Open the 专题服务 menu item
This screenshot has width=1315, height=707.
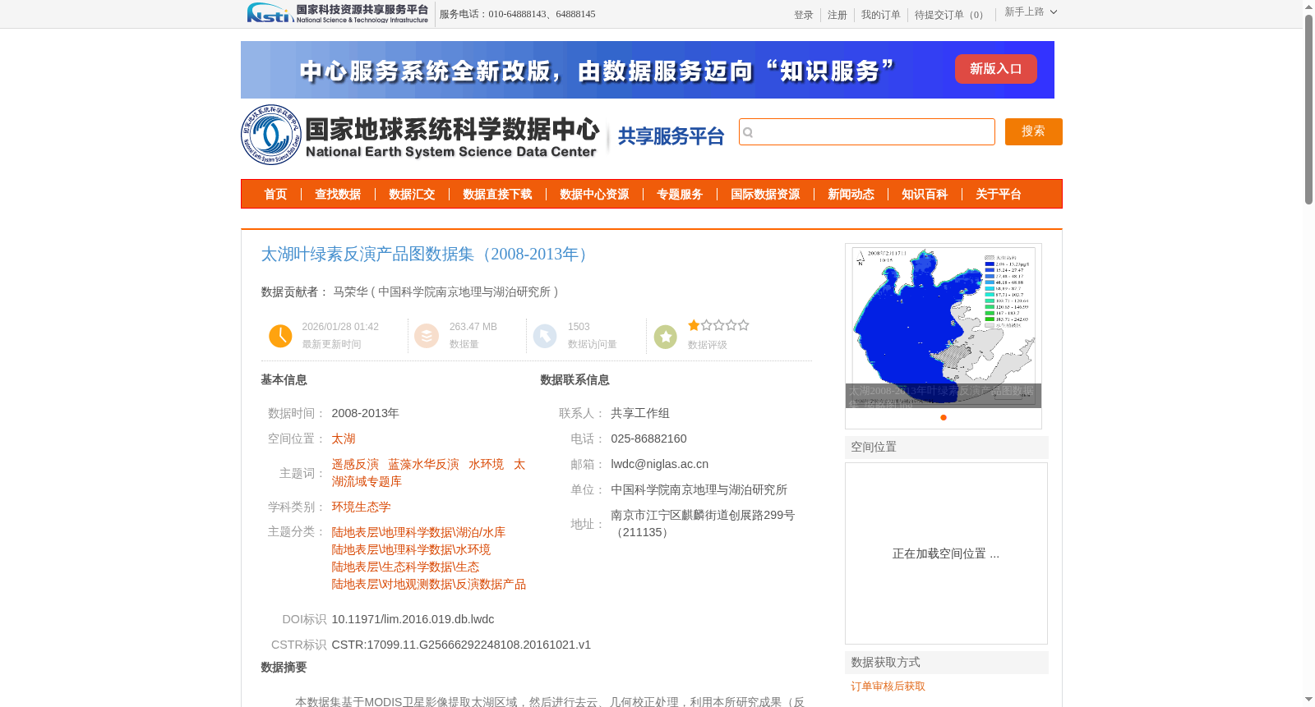click(x=680, y=195)
